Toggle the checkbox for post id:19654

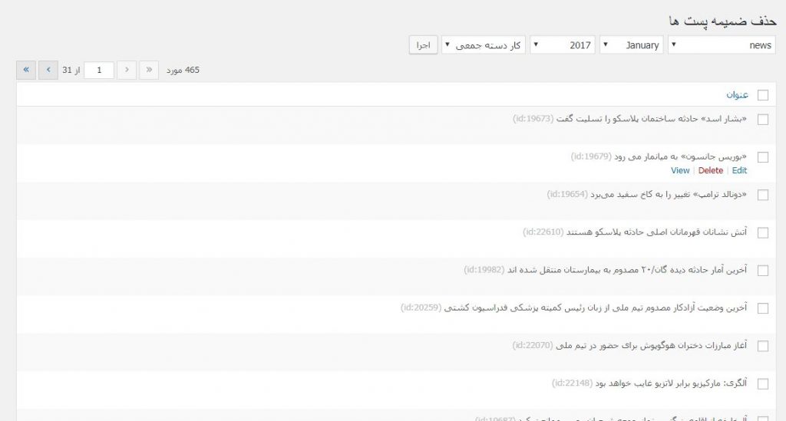(x=763, y=195)
